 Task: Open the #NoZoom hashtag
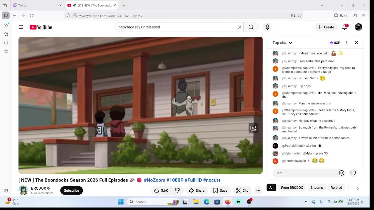(155, 180)
